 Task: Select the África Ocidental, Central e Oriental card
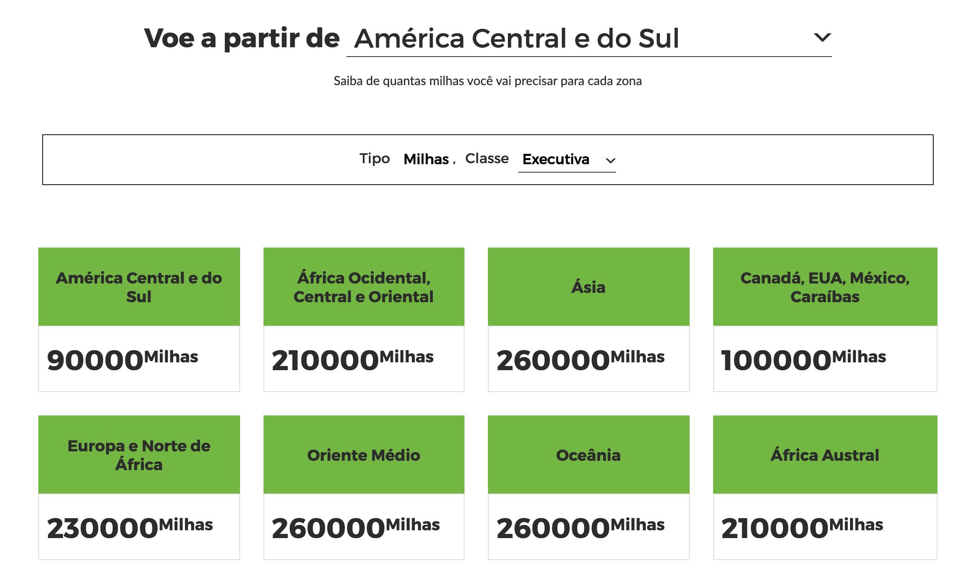coord(364,319)
